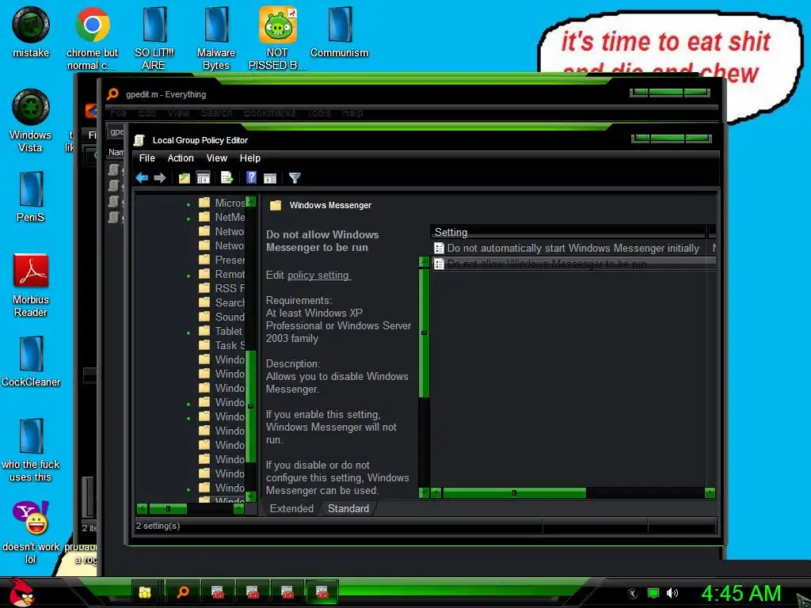This screenshot has width=811, height=608.
Task: Click settings list horizontal scroll-right arrow
Action: [x=710, y=492]
